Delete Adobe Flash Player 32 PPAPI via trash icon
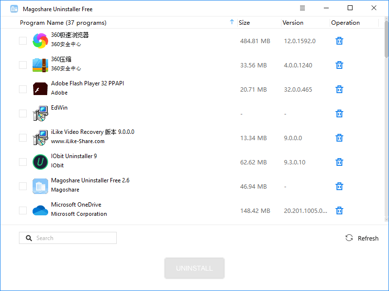 point(339,89)
